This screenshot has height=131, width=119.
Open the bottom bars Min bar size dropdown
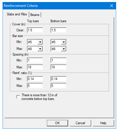pos(59,42)
